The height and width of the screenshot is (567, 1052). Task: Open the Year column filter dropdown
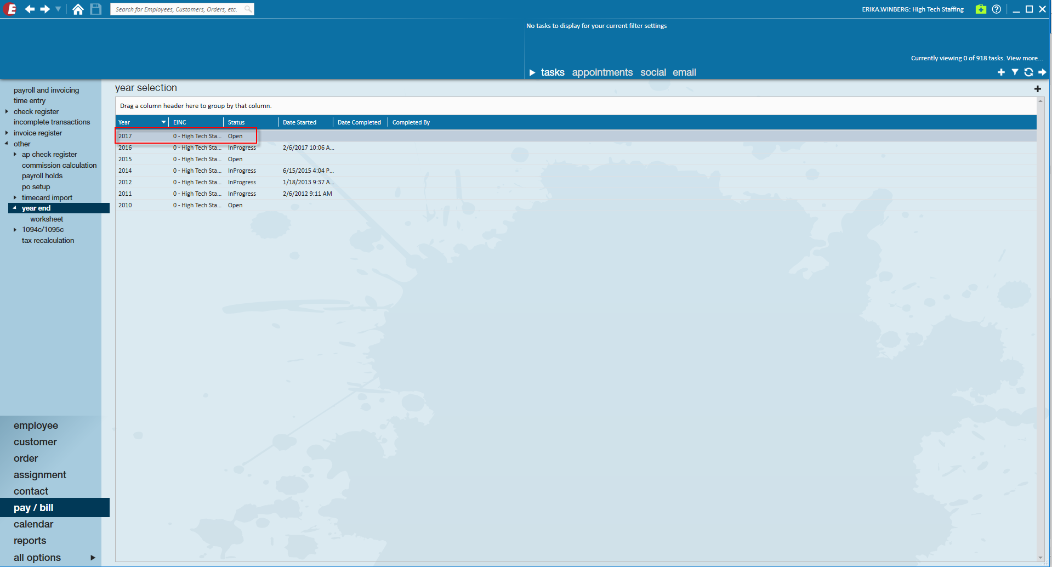tap(163, 122)
